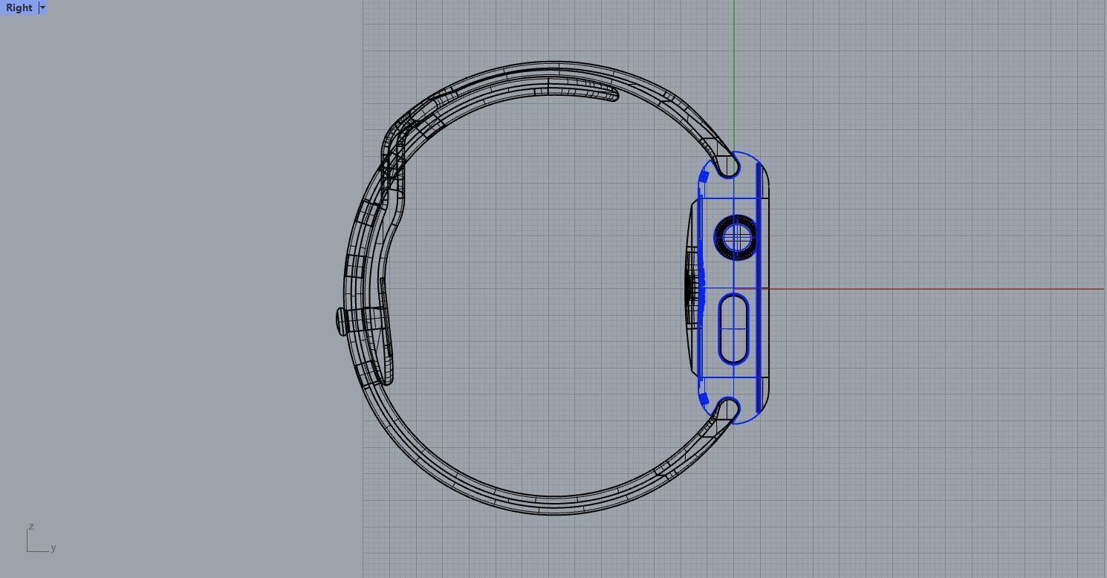Select the band pin stud

[343, 322]
